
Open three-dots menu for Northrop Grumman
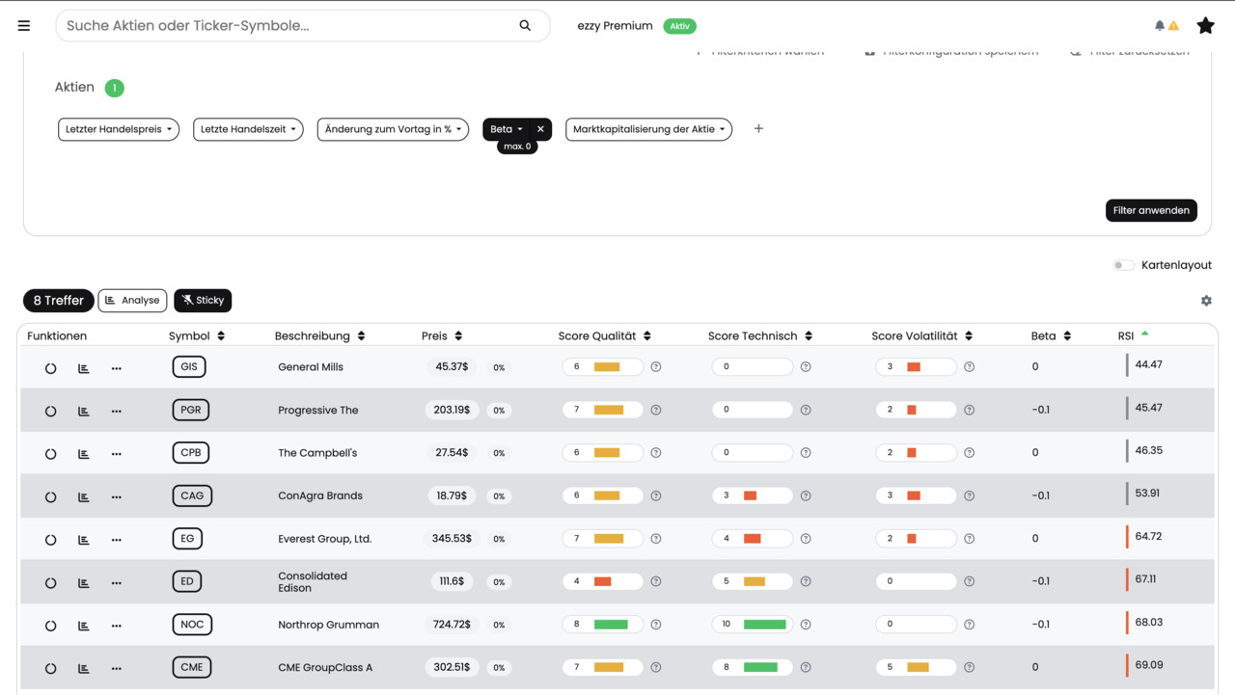pos(117,626)
